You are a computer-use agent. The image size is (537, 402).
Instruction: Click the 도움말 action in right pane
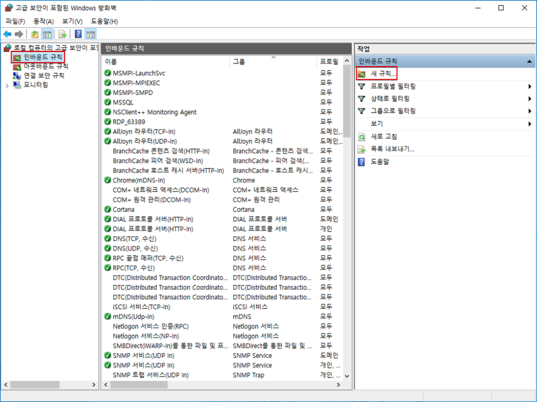tap(380, 161)
